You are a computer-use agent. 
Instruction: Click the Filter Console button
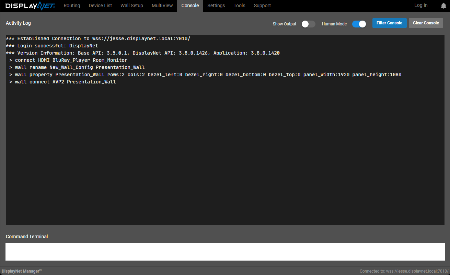pos(390,23)
